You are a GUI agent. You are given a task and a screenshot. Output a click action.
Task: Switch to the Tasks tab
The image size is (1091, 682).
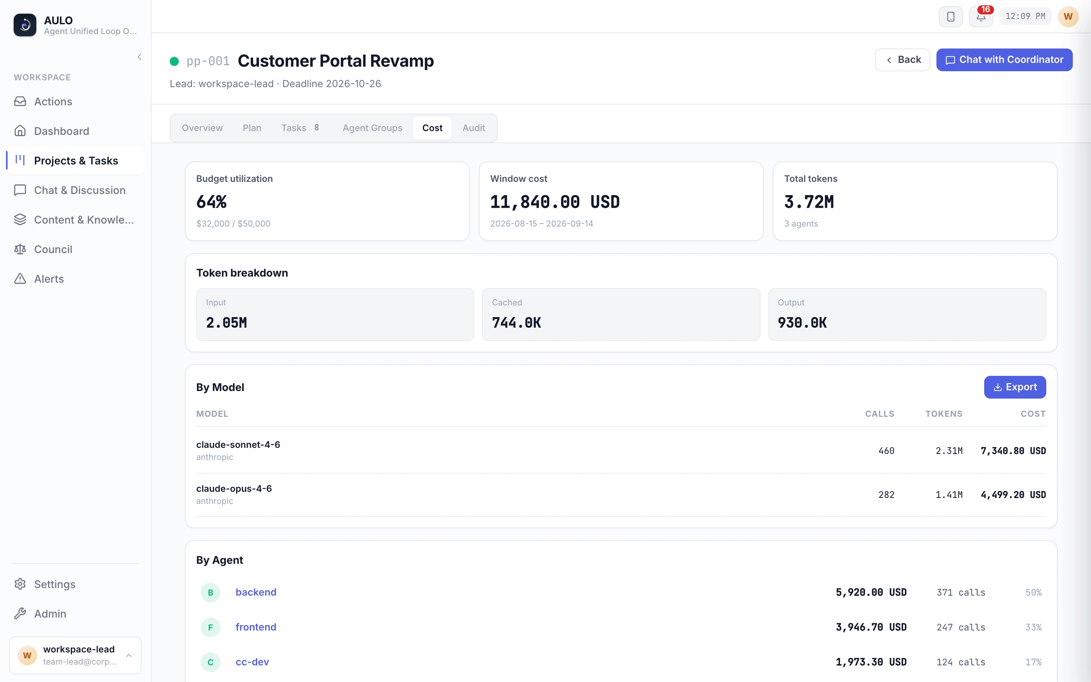(300, 128)
